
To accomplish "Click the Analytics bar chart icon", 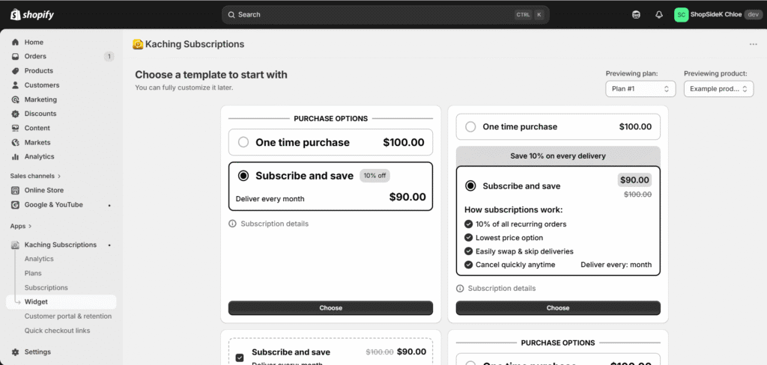I will tap(15, 156).
